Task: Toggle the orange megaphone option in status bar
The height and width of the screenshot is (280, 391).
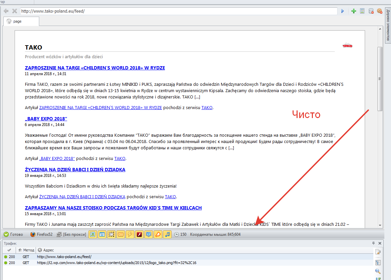Action: coord(158,234)
